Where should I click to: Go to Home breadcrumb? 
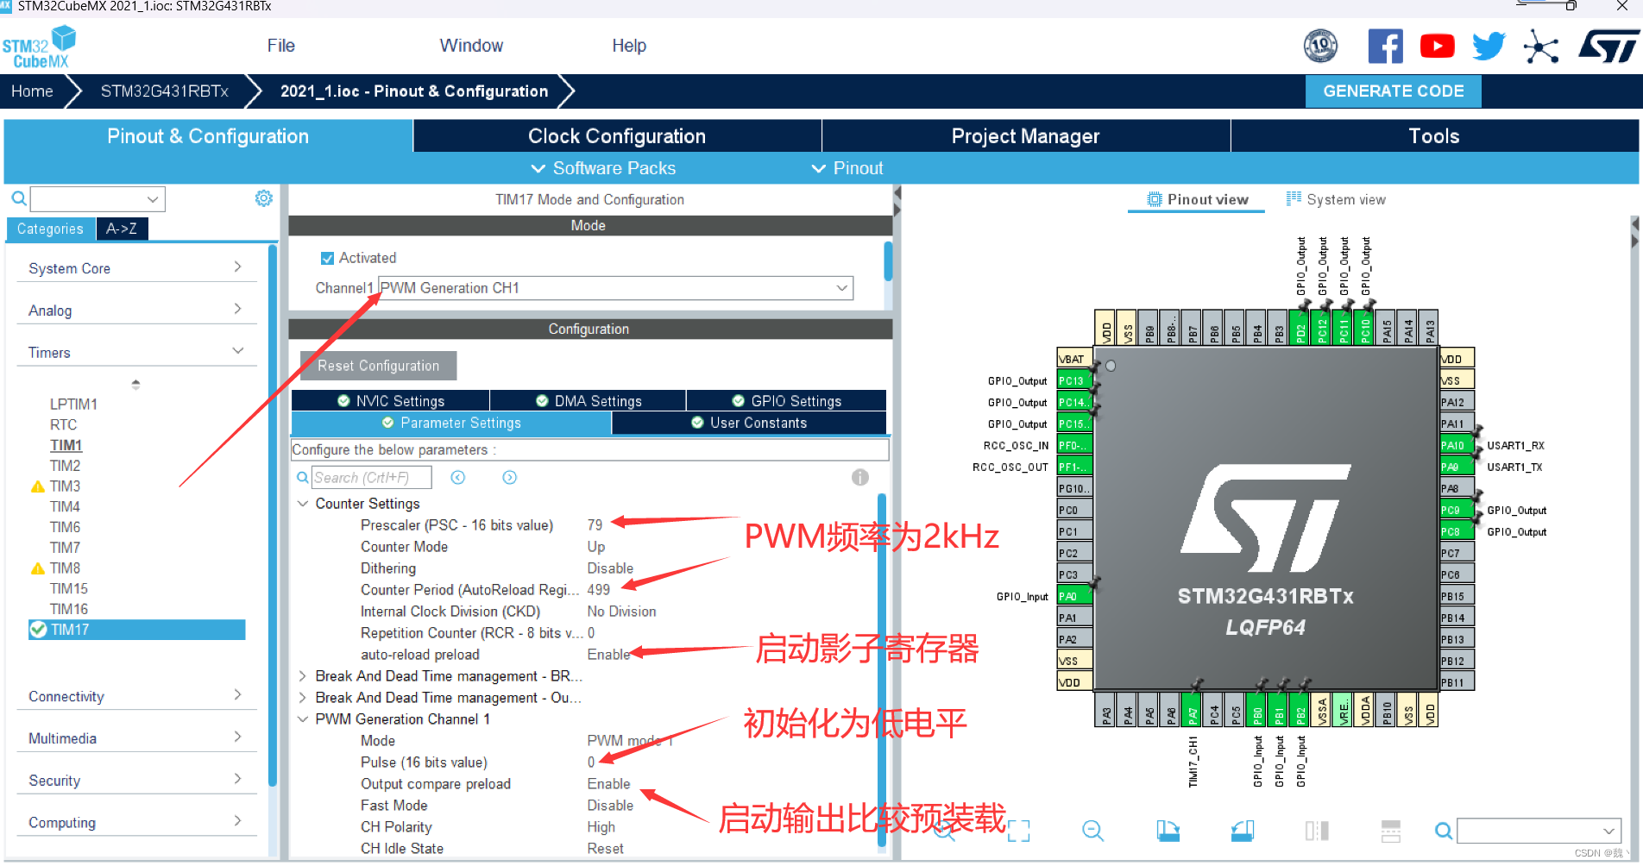pyautogui.click(x=32, y=91)
